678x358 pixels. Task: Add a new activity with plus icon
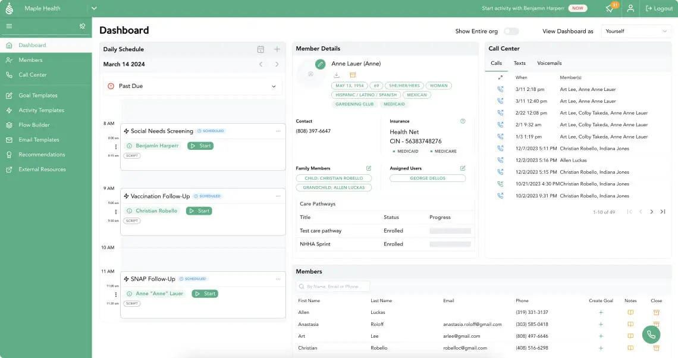pyautogui.click(x=277, y=49)
